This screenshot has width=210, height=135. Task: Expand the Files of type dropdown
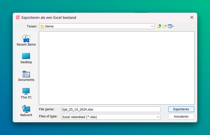pos(158,117)
